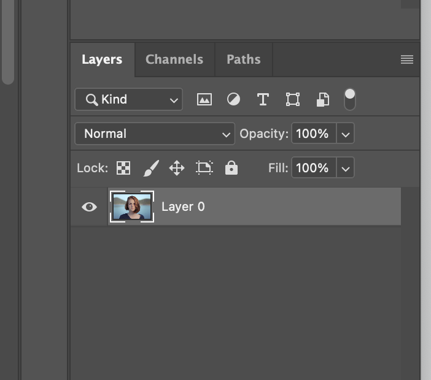Hide Layer 0 with eye icon
431x380 pixels.
click(90, 207)
